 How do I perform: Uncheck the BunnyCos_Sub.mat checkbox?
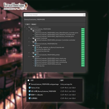33,51
